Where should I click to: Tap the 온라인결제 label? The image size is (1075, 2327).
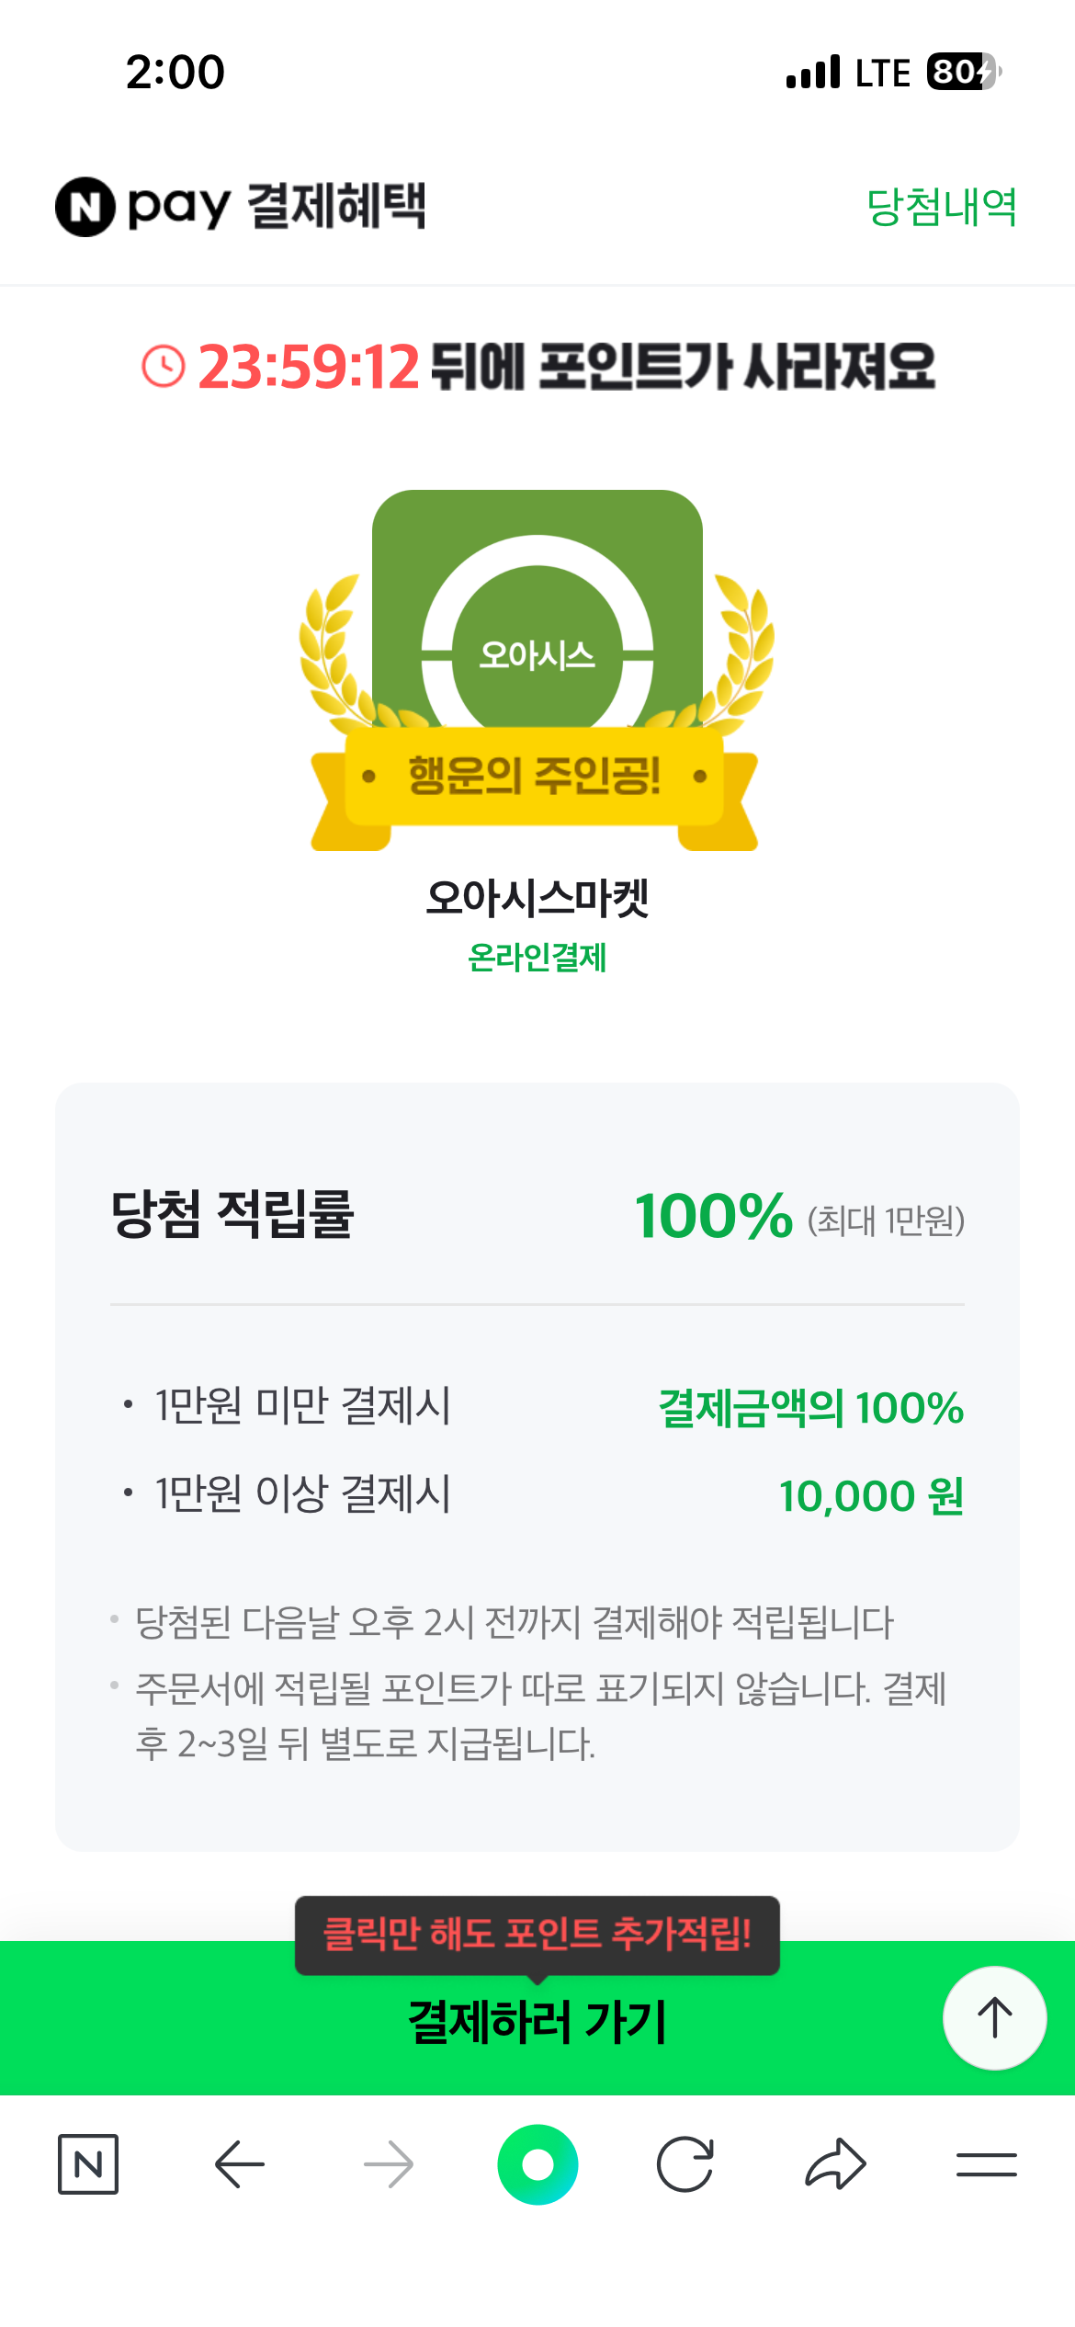click(x=537, y=958)
